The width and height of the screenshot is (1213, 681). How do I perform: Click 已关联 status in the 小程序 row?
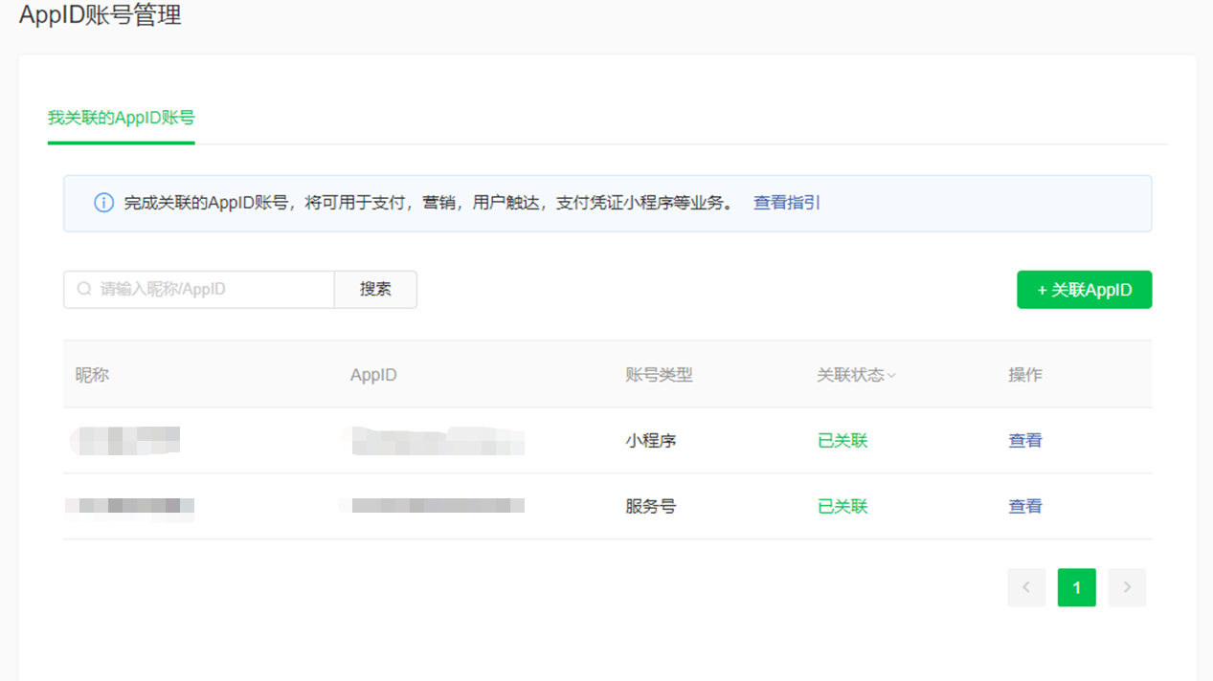coord(842,441)
